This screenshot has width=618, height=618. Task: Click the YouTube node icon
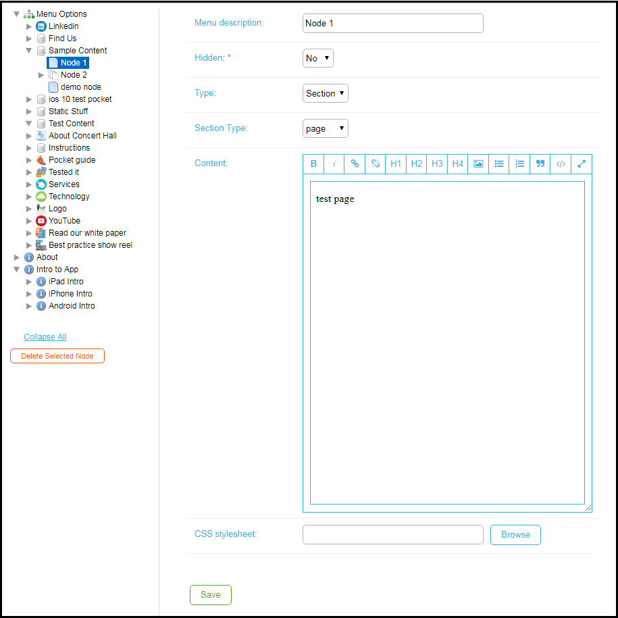pos(41,221)
